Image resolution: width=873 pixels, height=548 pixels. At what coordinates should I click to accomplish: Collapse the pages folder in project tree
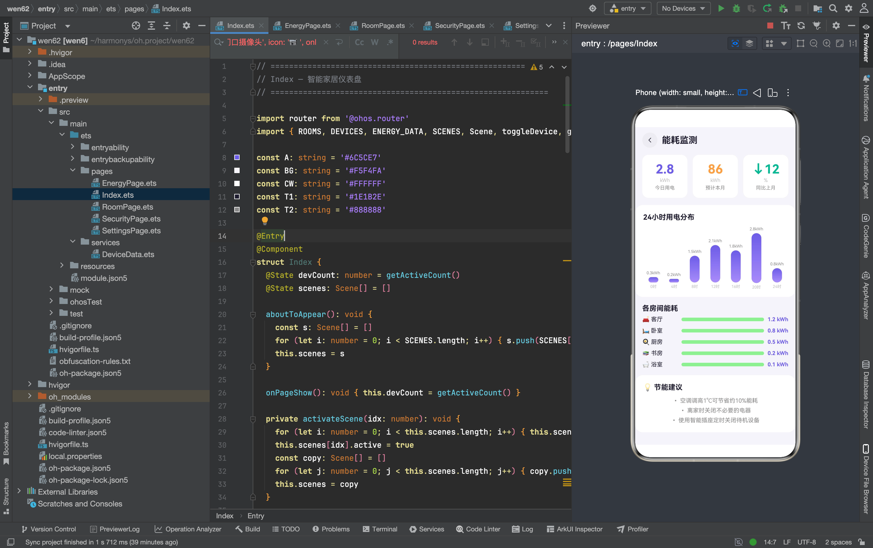pos(73,171)
